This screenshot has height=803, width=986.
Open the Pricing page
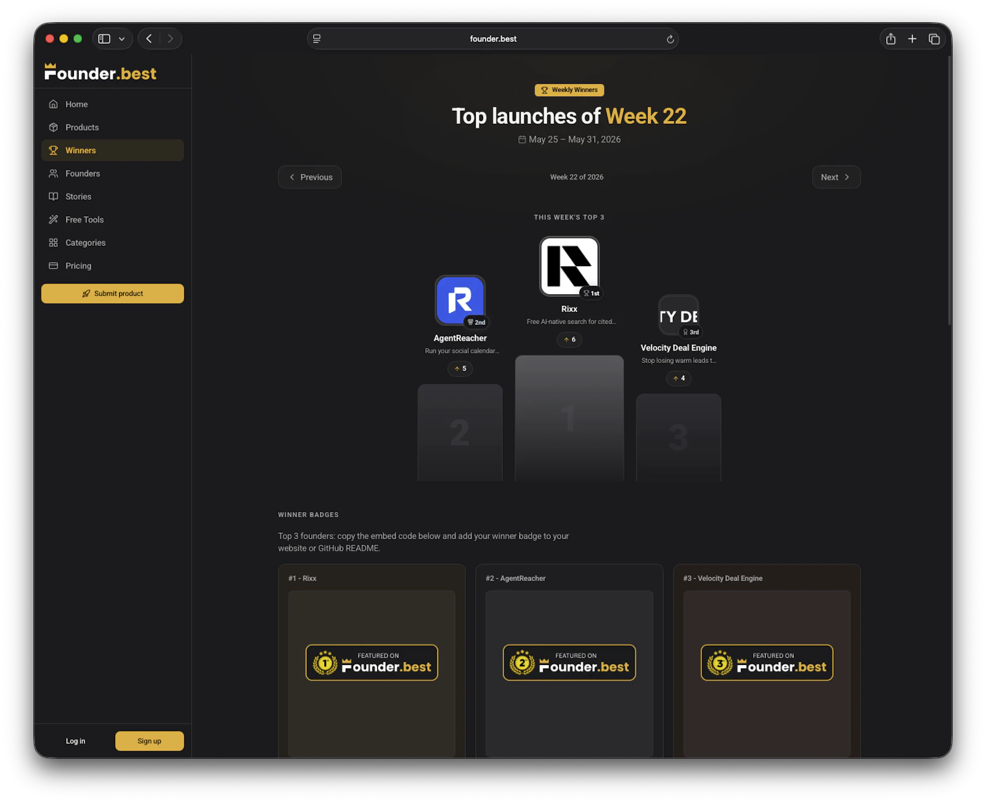(112, 266)
